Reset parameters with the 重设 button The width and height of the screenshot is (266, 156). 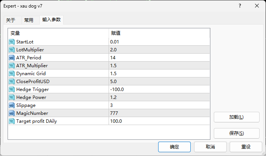click(x=246, y=147)
